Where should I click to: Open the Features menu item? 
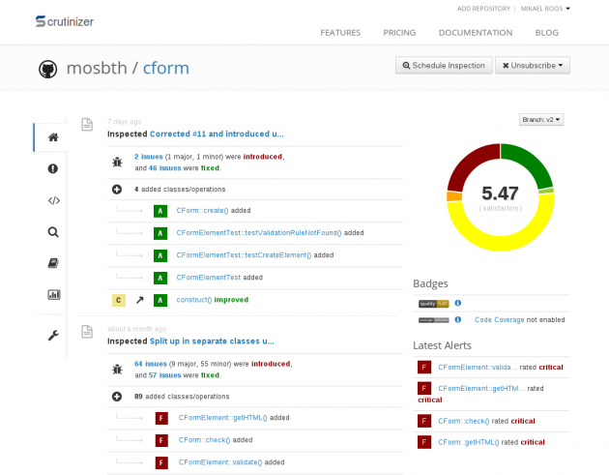coord(340,33)
